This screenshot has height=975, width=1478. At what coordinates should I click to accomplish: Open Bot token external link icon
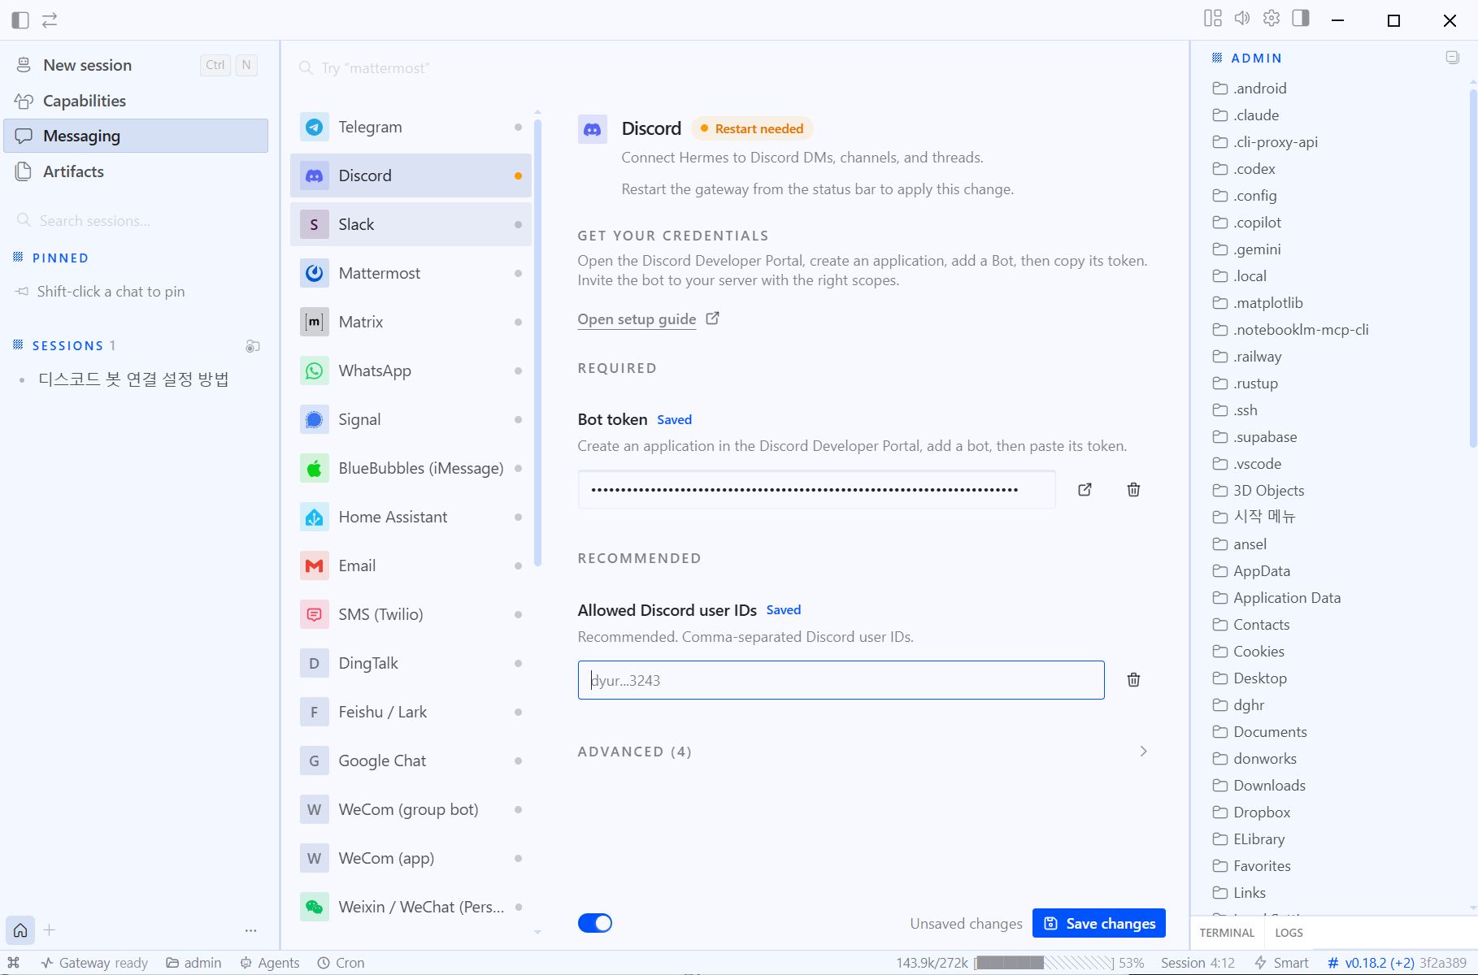pyautogui.click(x=1085, y=489)
